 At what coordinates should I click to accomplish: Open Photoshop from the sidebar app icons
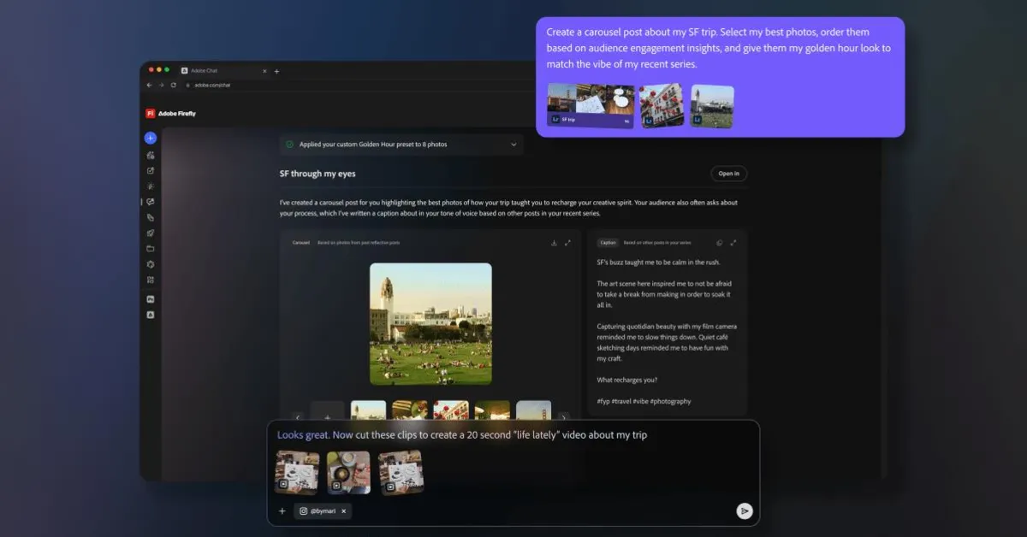point(151,298)
